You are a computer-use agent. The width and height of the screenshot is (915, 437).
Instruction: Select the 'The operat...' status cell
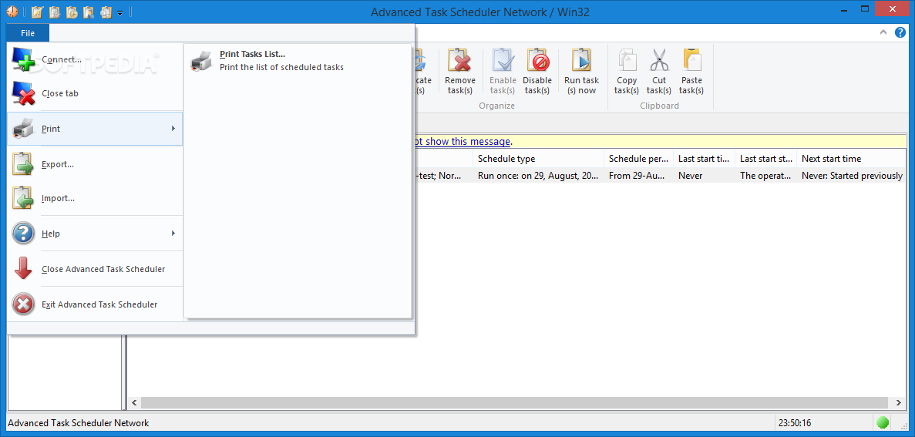(x=765, y=175)
